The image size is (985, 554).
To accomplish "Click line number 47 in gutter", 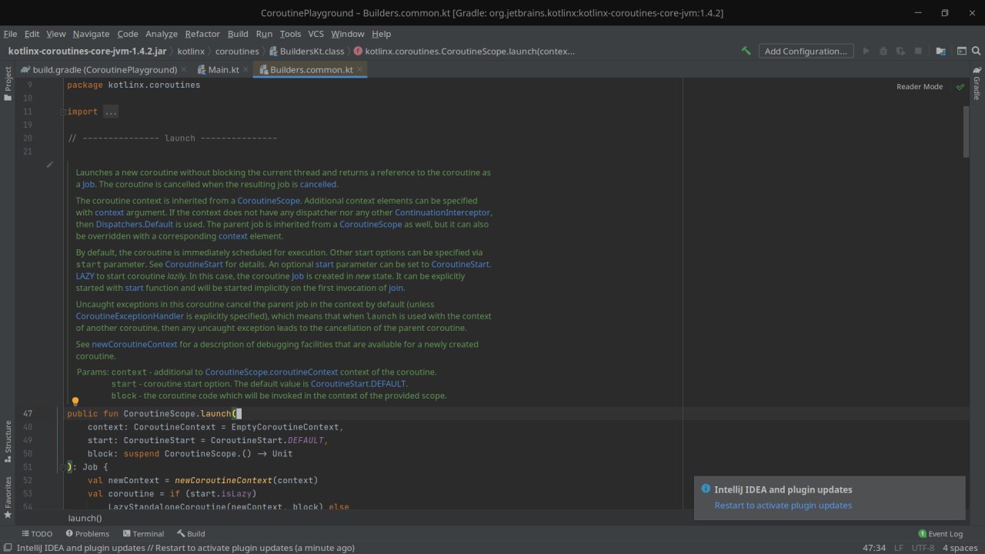I will 28,414.
